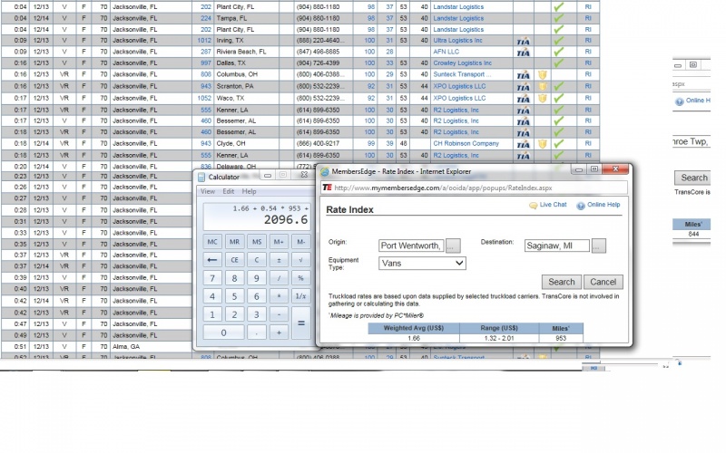Screen dimensions: 726x453
Task: Click the green checkmark in Crowley Logistics row
Action: [559, 63]
